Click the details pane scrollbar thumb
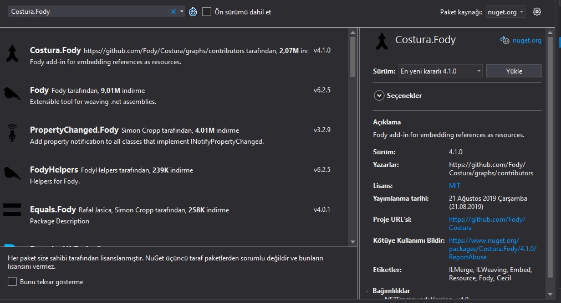The image size is (561, 303). [550, 157]
